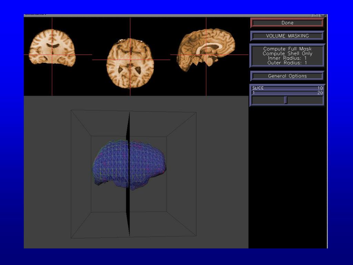Click the sagittal brain slice view
Screen dimensions: 353x265
[x=206, y=50]
